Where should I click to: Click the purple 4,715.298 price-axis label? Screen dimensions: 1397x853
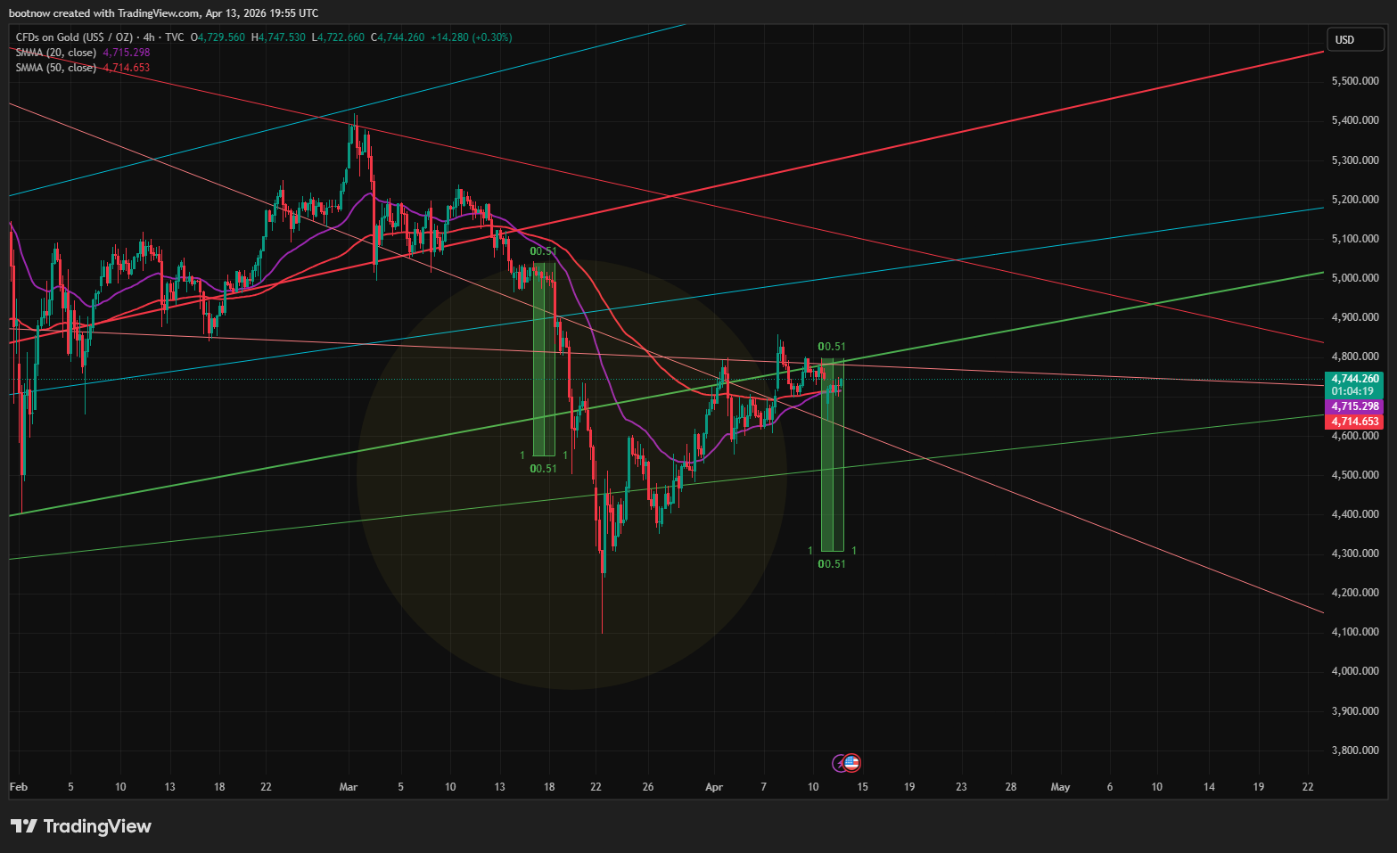pyautogui.click(x=1355, y=406)
